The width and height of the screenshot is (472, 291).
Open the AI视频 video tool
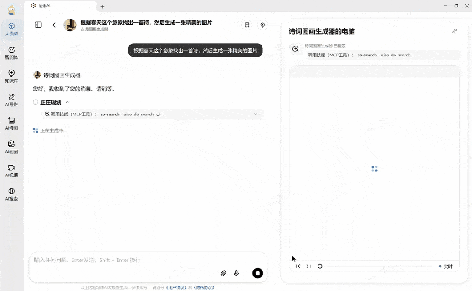11,171
